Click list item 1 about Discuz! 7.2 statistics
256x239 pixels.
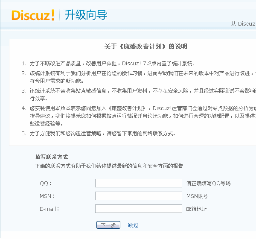pyautogui.click(x=112, y=63)
